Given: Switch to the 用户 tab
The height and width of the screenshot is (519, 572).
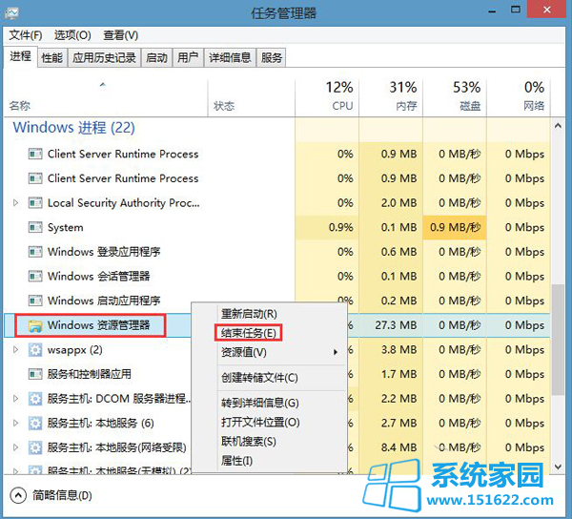Looking at the screenshot, I should 188,57.
